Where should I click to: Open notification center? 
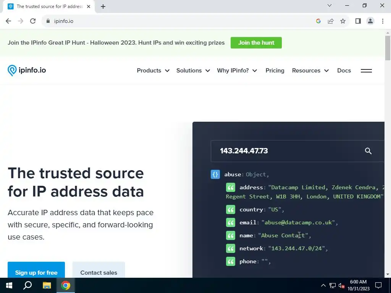point(378,285)
